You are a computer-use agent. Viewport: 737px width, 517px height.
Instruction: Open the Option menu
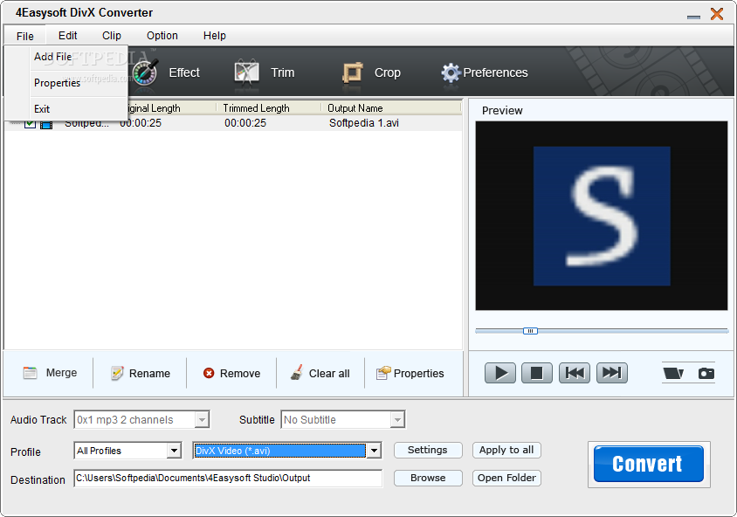point(162,36)
